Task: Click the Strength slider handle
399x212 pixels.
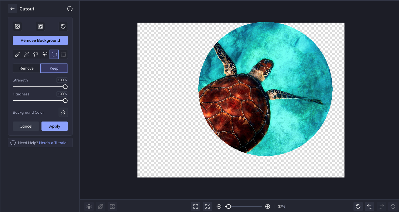Action: pos(65,87)
